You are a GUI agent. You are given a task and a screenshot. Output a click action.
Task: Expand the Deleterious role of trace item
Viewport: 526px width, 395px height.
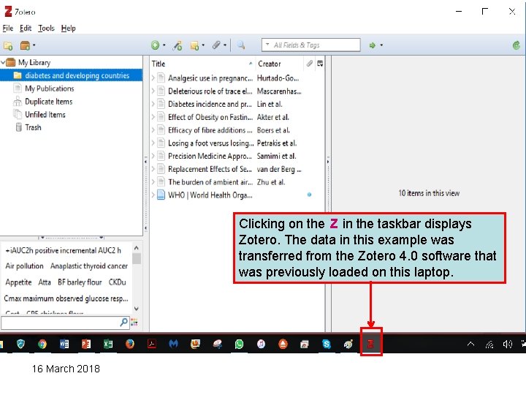click(x=153, y=91)
